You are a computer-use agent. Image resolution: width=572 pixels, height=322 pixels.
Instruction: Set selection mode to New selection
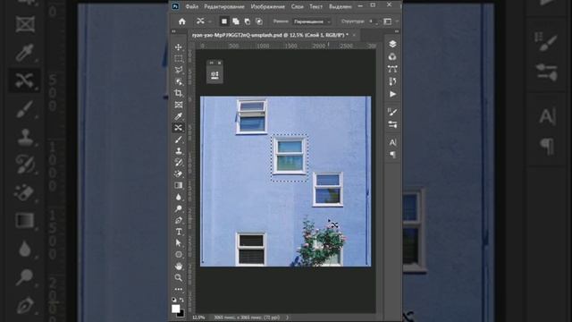[224, 21]
